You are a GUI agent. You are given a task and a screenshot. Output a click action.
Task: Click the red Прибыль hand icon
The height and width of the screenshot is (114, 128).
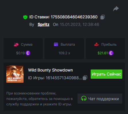tap(96, 45)
